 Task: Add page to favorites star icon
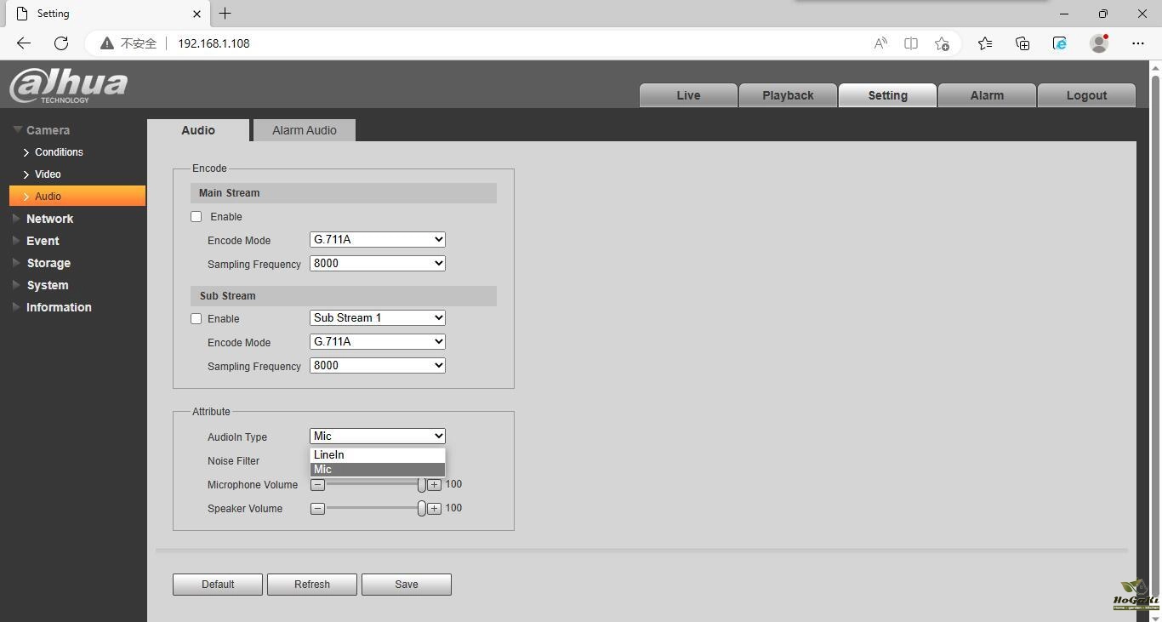coord(942,43)
